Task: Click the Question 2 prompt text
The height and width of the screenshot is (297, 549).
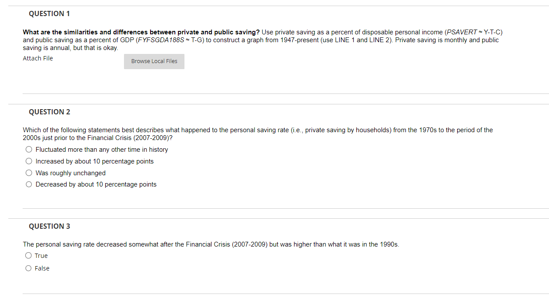Action: point(258,130)
